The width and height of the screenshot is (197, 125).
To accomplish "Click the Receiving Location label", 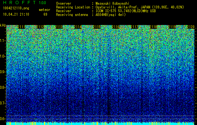I will pos(73,7).
